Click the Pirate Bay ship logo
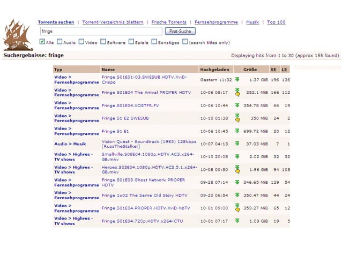Screen dimensions: 342x256 pyautogui.click(x=18, y=35)
